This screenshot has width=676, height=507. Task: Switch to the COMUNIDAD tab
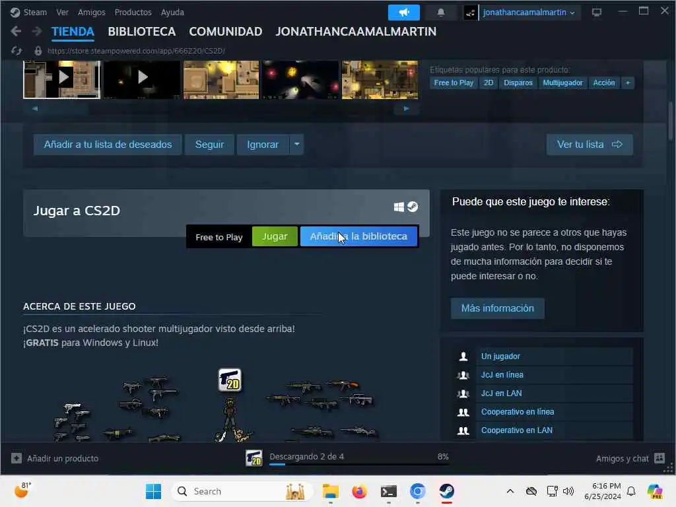click(226, 32)
